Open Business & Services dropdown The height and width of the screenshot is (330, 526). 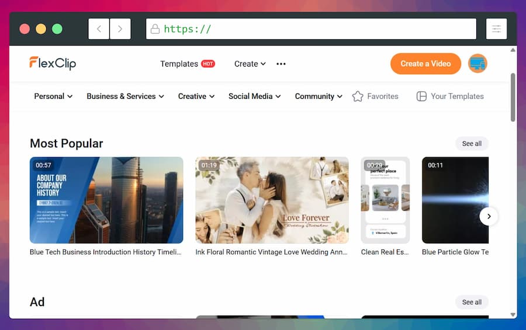tap(126, 96)
